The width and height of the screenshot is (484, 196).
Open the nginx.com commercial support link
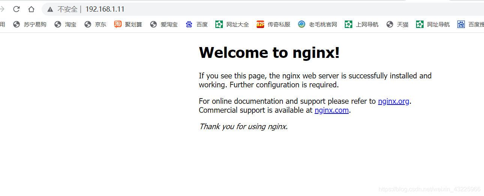pos(332,110)
